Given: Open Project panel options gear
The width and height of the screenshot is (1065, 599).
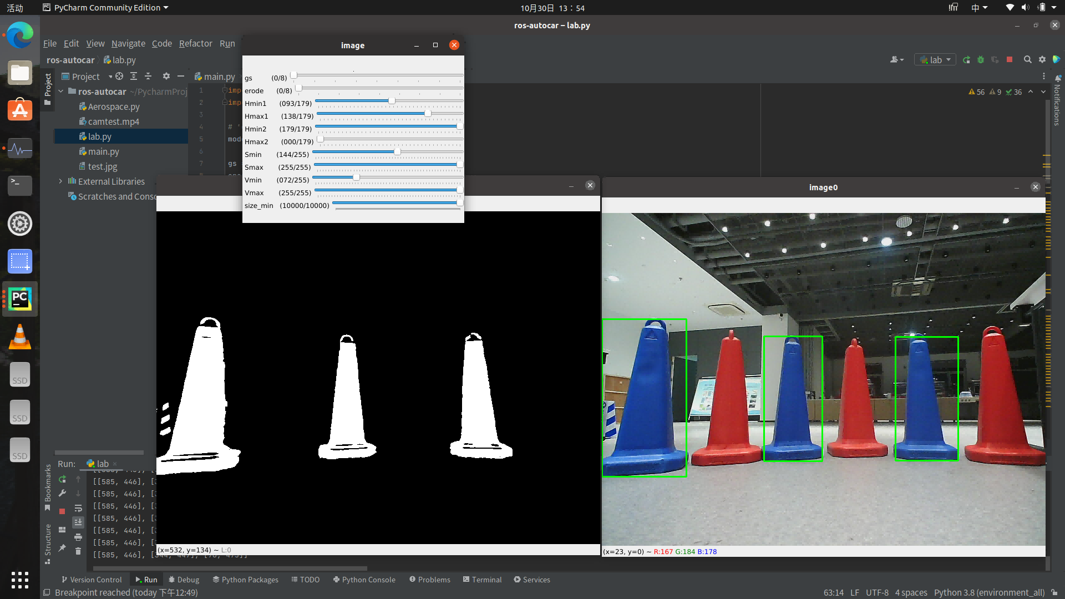Looking at the screenshot, I should pos(166,77).
